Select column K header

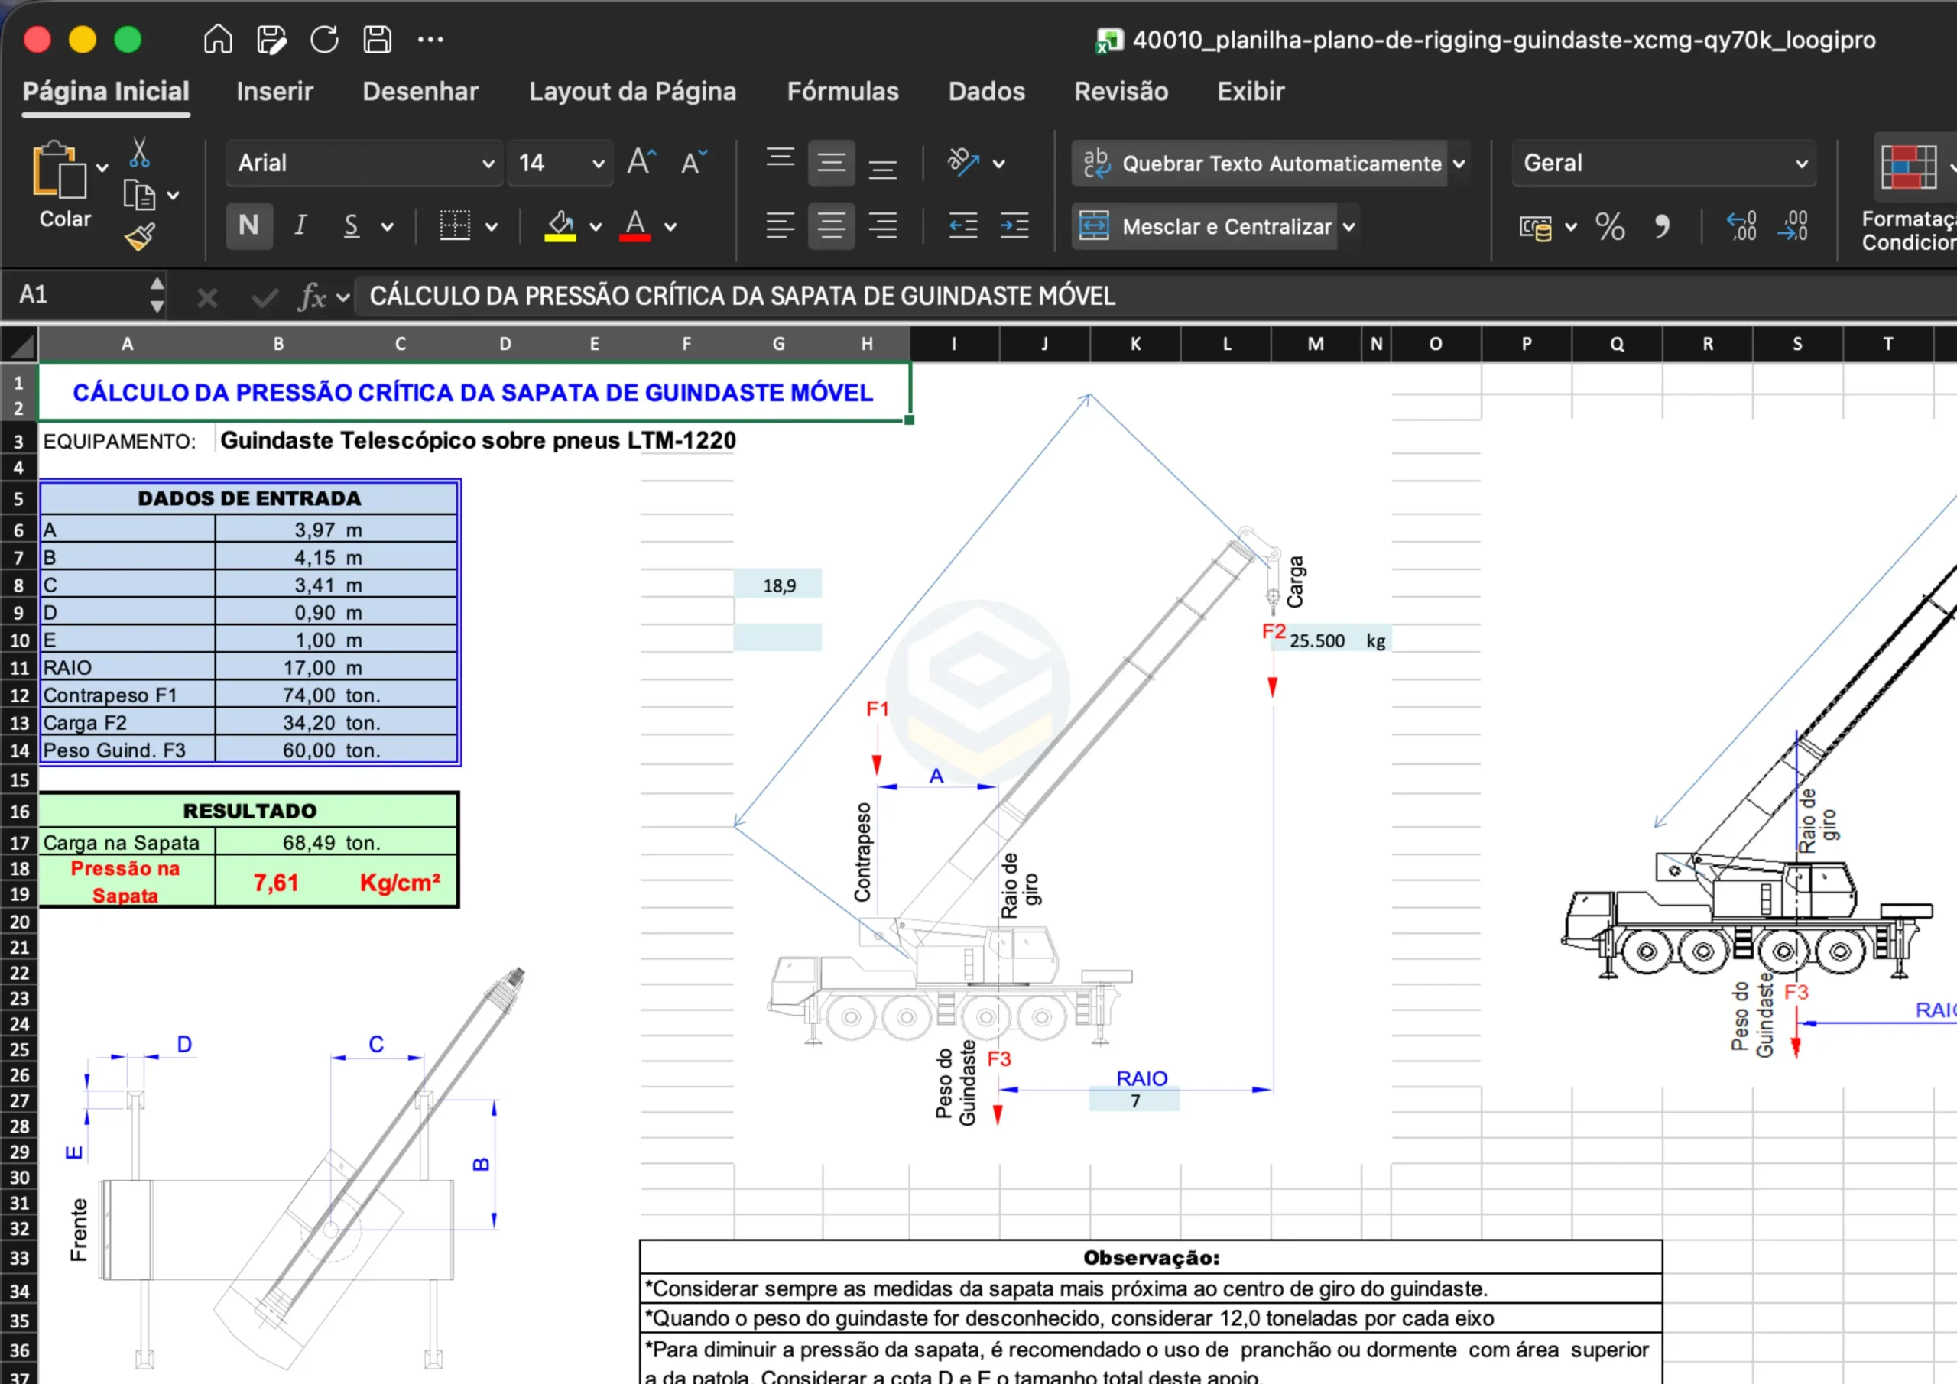pos(1135,345)
